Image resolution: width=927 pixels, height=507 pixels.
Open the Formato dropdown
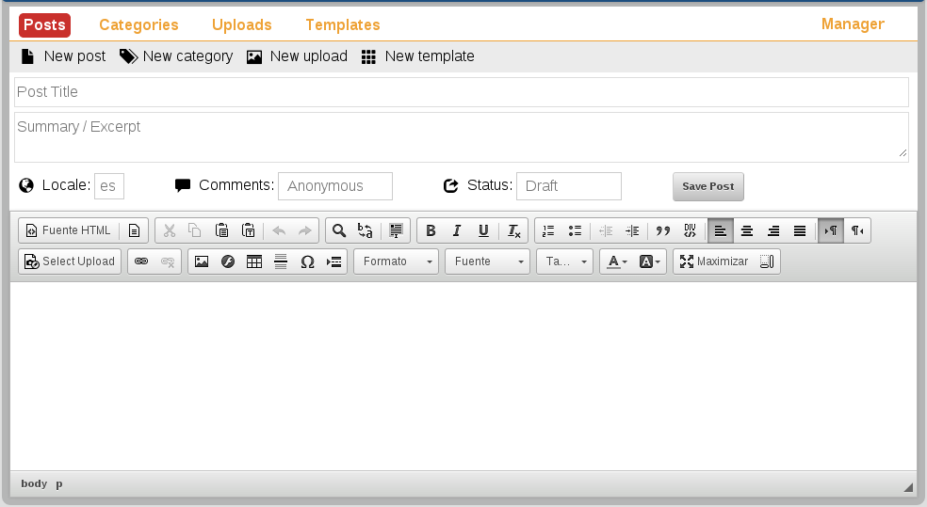coord(396,261)
